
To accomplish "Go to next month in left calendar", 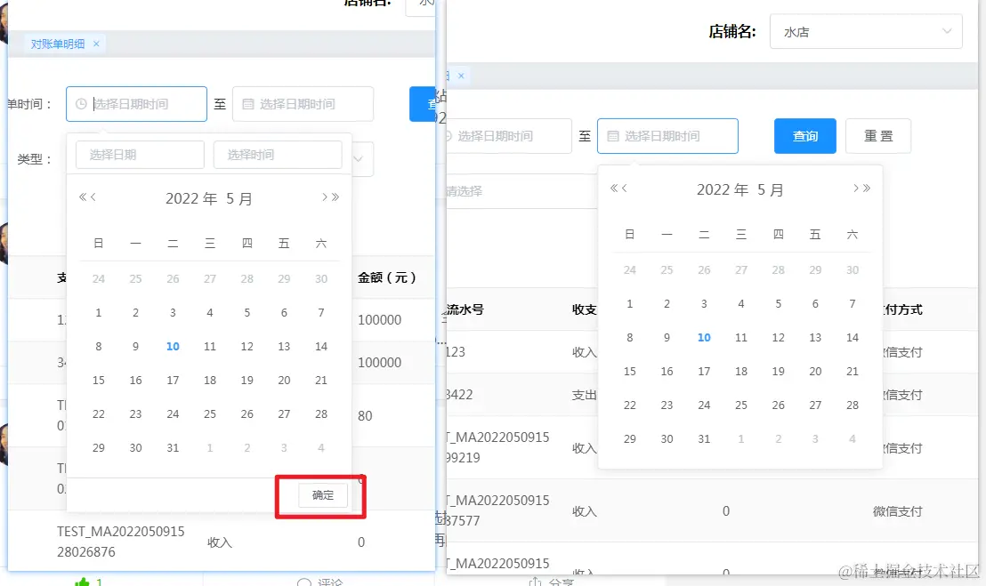I will pyautogui.click(x=325, y=197).
